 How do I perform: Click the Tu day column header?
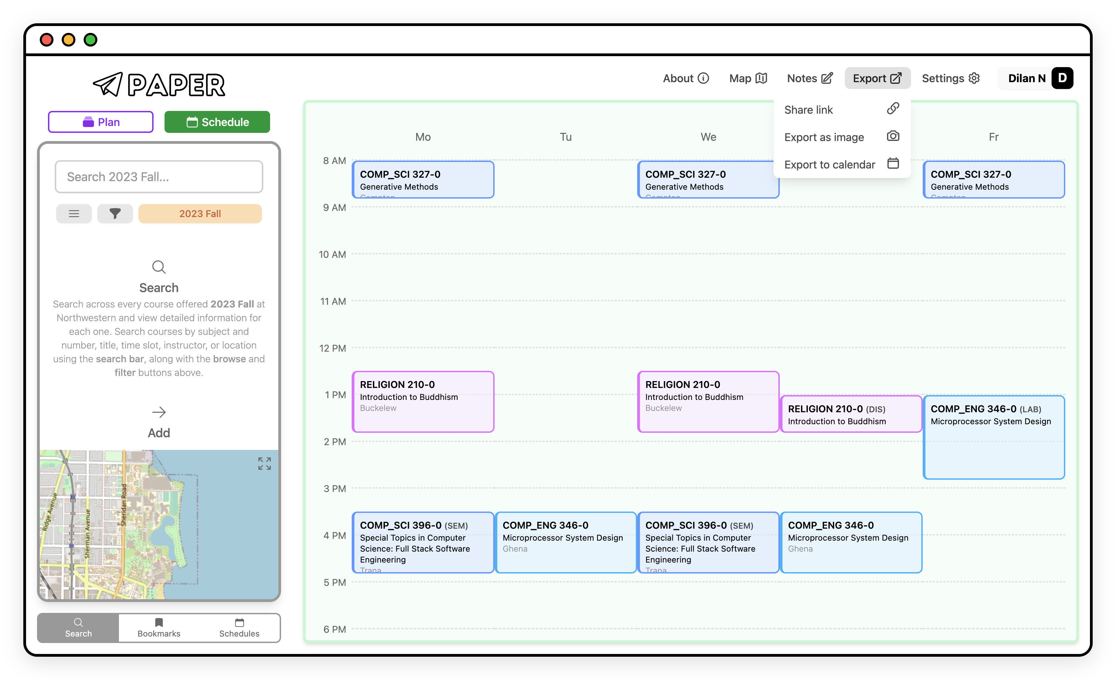[x=566, y=137]
